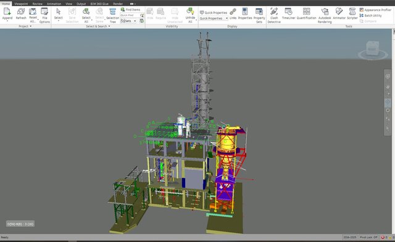This screenshot has height=242, width=395.
Task: Toggle the Links display
Action: click(233, 14)
